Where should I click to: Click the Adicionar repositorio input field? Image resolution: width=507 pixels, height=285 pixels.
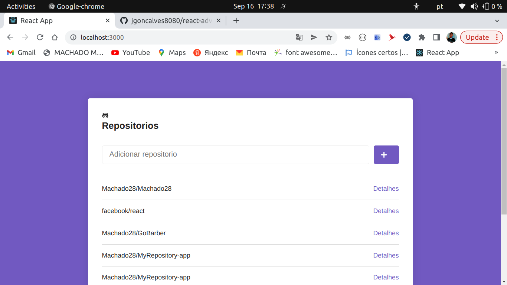(x=235, y=154)
